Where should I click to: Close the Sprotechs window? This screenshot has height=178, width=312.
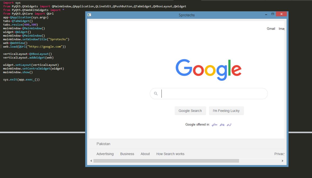pos(281,14)
